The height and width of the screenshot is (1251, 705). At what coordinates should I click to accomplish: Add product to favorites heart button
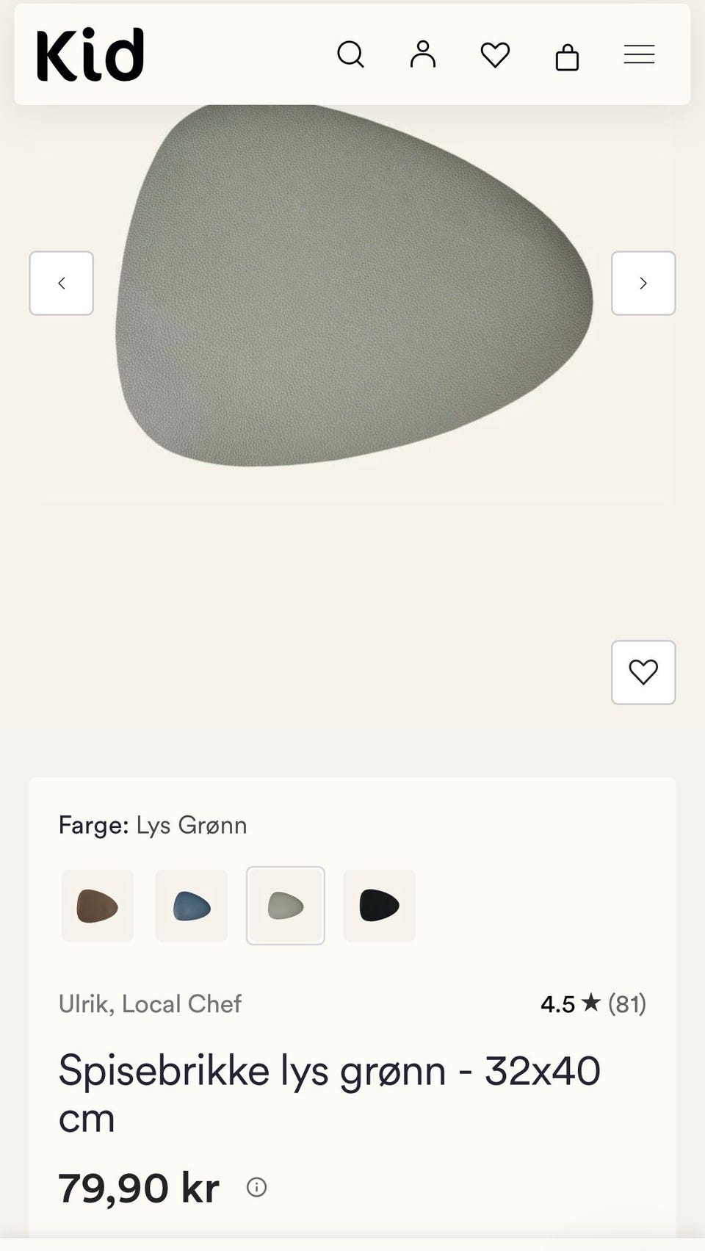[x=643, y=672]
